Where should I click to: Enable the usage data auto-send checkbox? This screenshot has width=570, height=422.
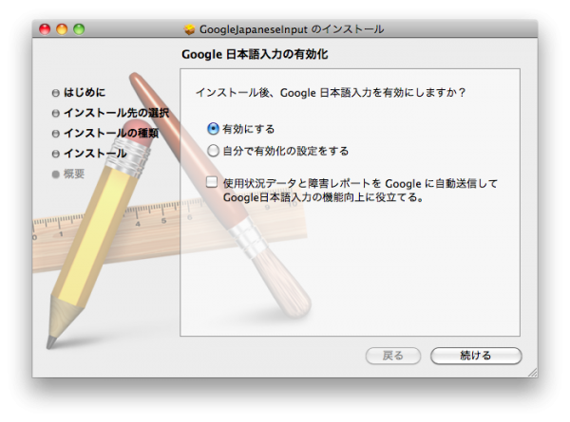[x=212, y=182]
